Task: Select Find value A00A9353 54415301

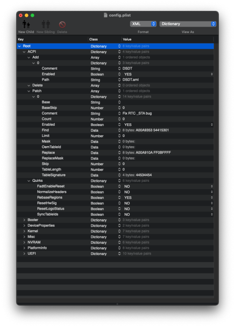Action: pos(152,130)
